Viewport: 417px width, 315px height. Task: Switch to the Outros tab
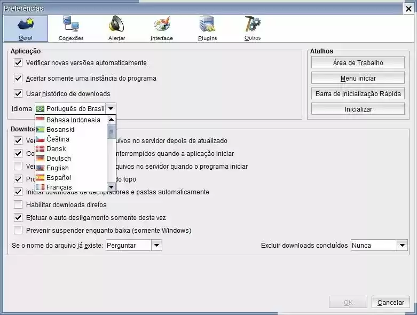pyautogui.click(x=253, y=28)
